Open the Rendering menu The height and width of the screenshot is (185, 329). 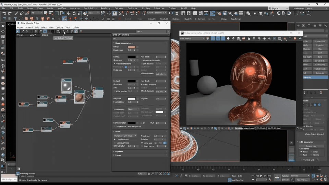click(x=106, y=8)
